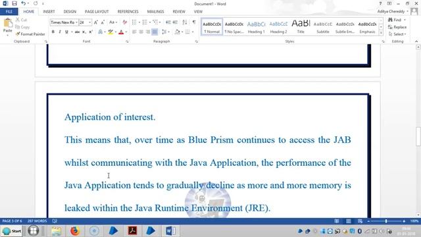This screenshot has width=421, height=237.
Task: Click the vertical scrollbar thumb
Action: point(418,136)
